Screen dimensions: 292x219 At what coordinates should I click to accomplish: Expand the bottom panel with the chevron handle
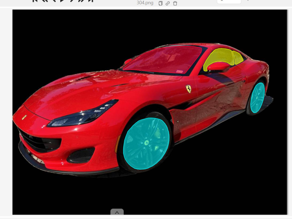coord(117,212)
